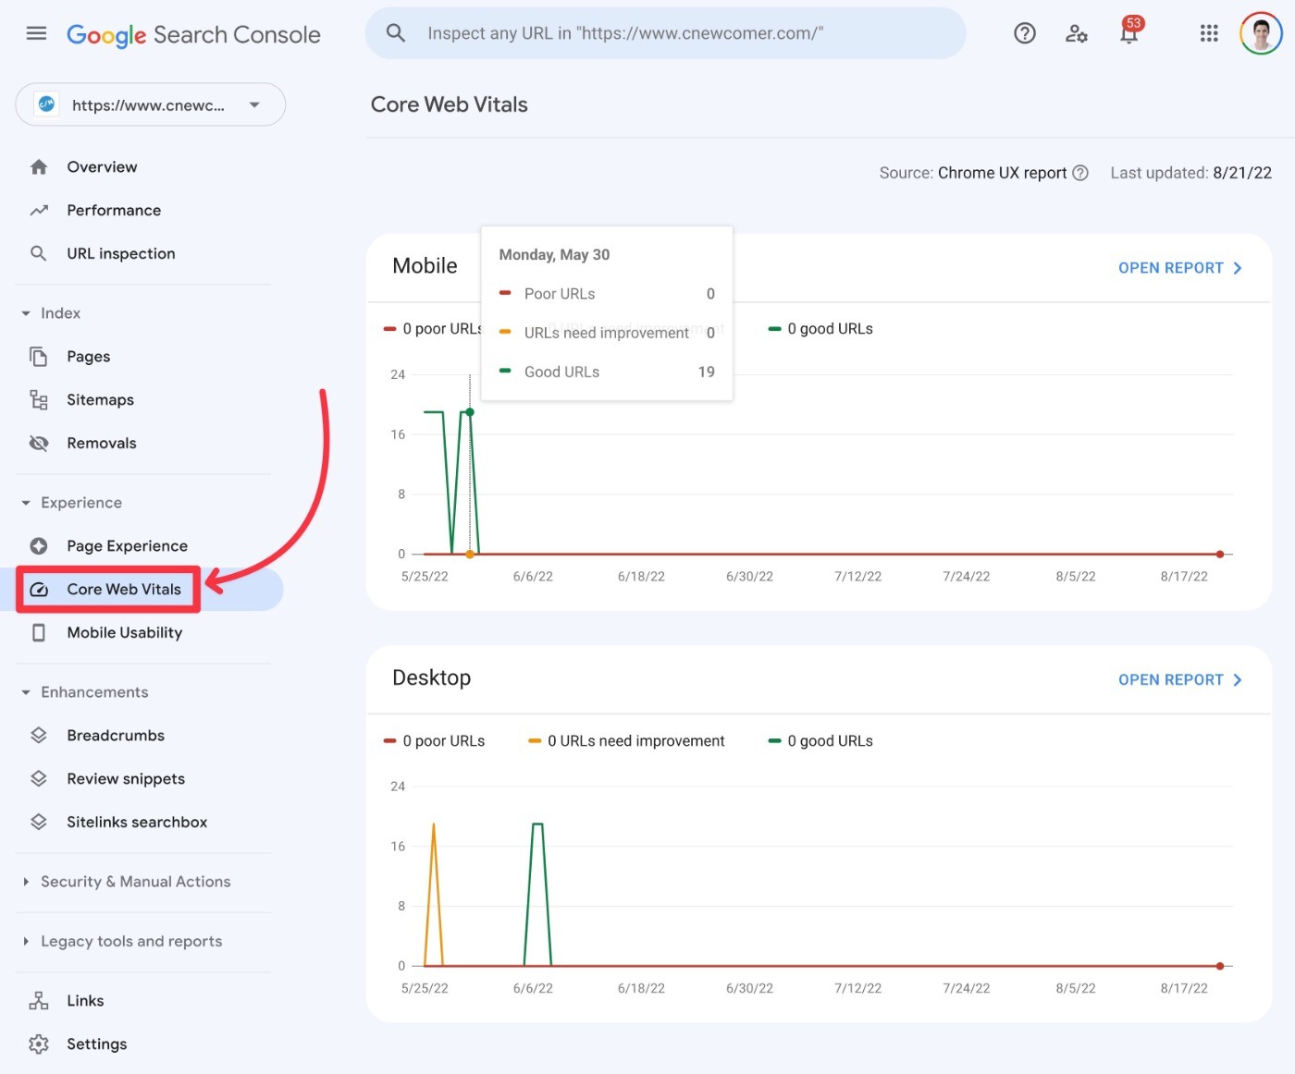Viewport: 1295px width, 1074px height.
Task: Click the Google Search Console logo
Action: click(x=193, y=35)
